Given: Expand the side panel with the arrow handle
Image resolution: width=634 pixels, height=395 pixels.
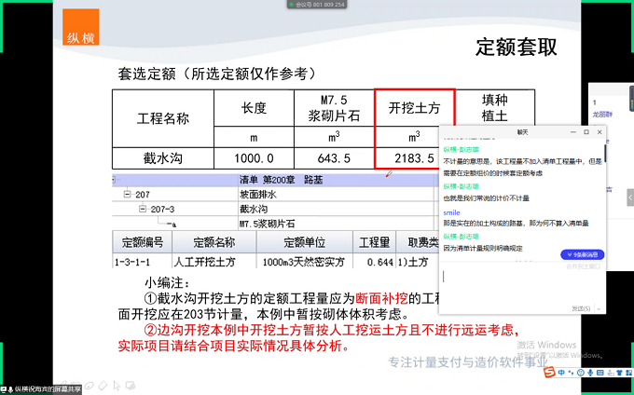Looking at the screenshot, I should (629, 197).
